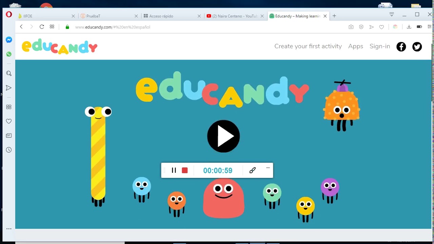Viewport: 434px width, 244px height.
Task: Switch to the PruébaT tab
Action: [109, 16]
